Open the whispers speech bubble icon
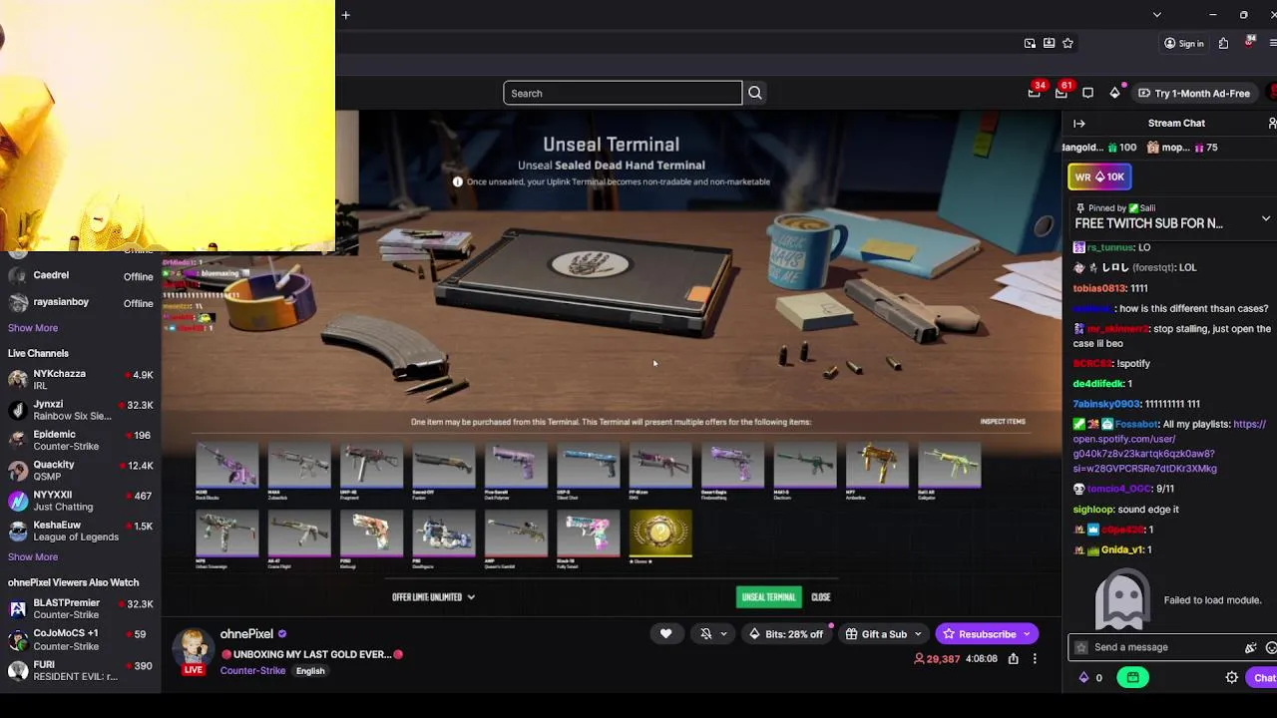Screen dimensions: 1277x718 [x=1088, y=93]
